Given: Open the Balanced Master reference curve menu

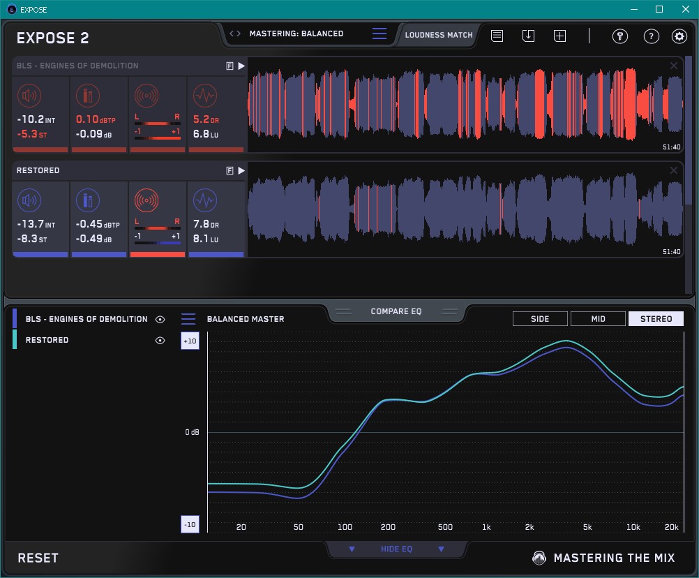Looking at the screenshot, I should pyautogui.click(x=188, y=319).
